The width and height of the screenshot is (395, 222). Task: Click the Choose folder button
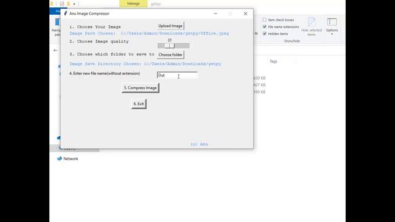click(x=170, y=55)
